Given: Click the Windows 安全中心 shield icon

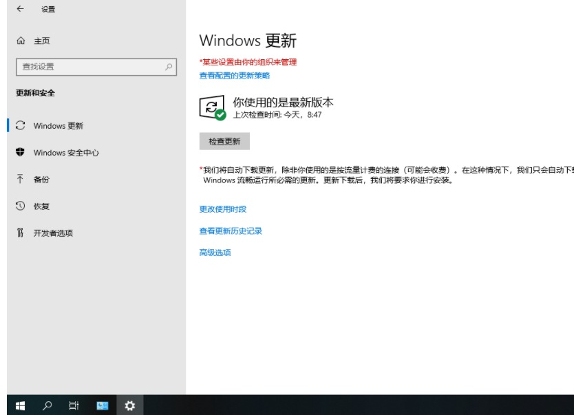Looking at the screenshot, I should click(20, 152).
